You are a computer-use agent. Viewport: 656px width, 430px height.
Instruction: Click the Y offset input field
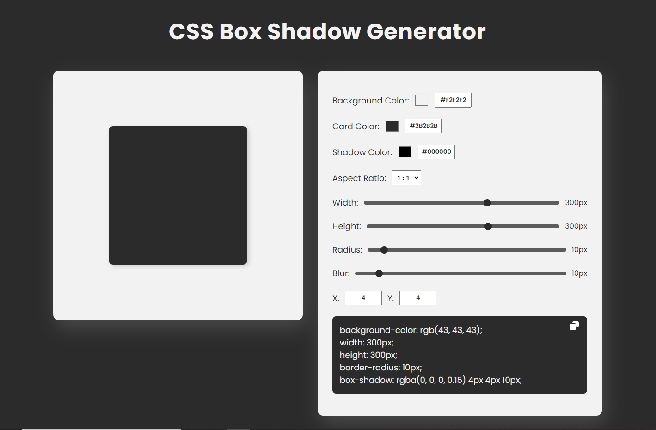coord(418,297)
